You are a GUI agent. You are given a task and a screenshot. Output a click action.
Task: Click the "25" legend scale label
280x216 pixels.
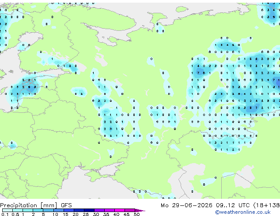86,214
